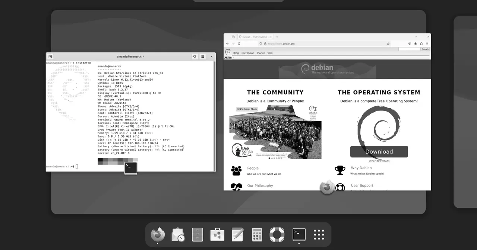Close the Debian tab in Firefox
Image resolution: width=477 pixels, height=250 pixels.
271,37
